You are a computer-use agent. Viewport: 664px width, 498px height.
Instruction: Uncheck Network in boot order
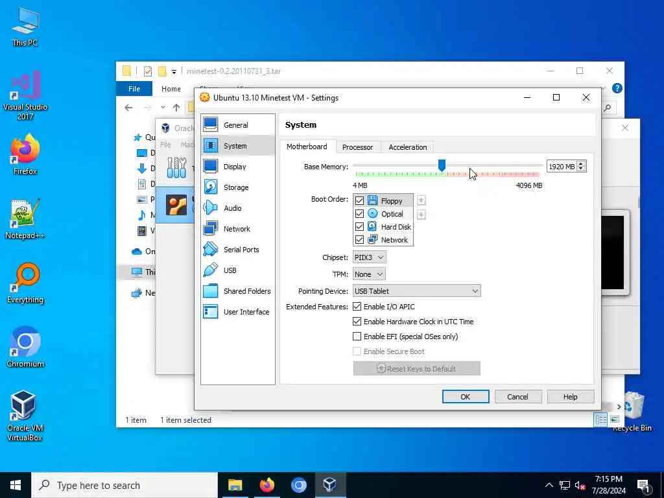click(x=359, y=240)
